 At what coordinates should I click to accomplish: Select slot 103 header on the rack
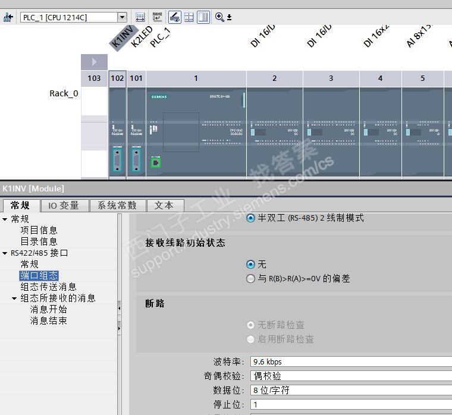point(94,78)
